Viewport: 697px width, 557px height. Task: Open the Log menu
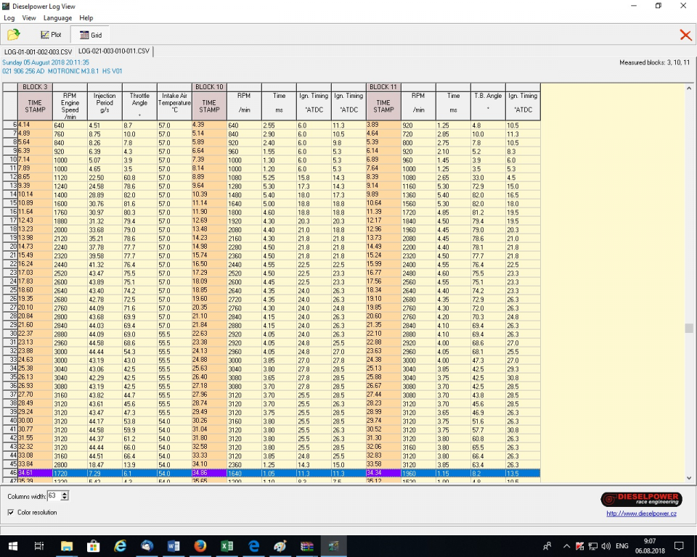pos(9,17)
